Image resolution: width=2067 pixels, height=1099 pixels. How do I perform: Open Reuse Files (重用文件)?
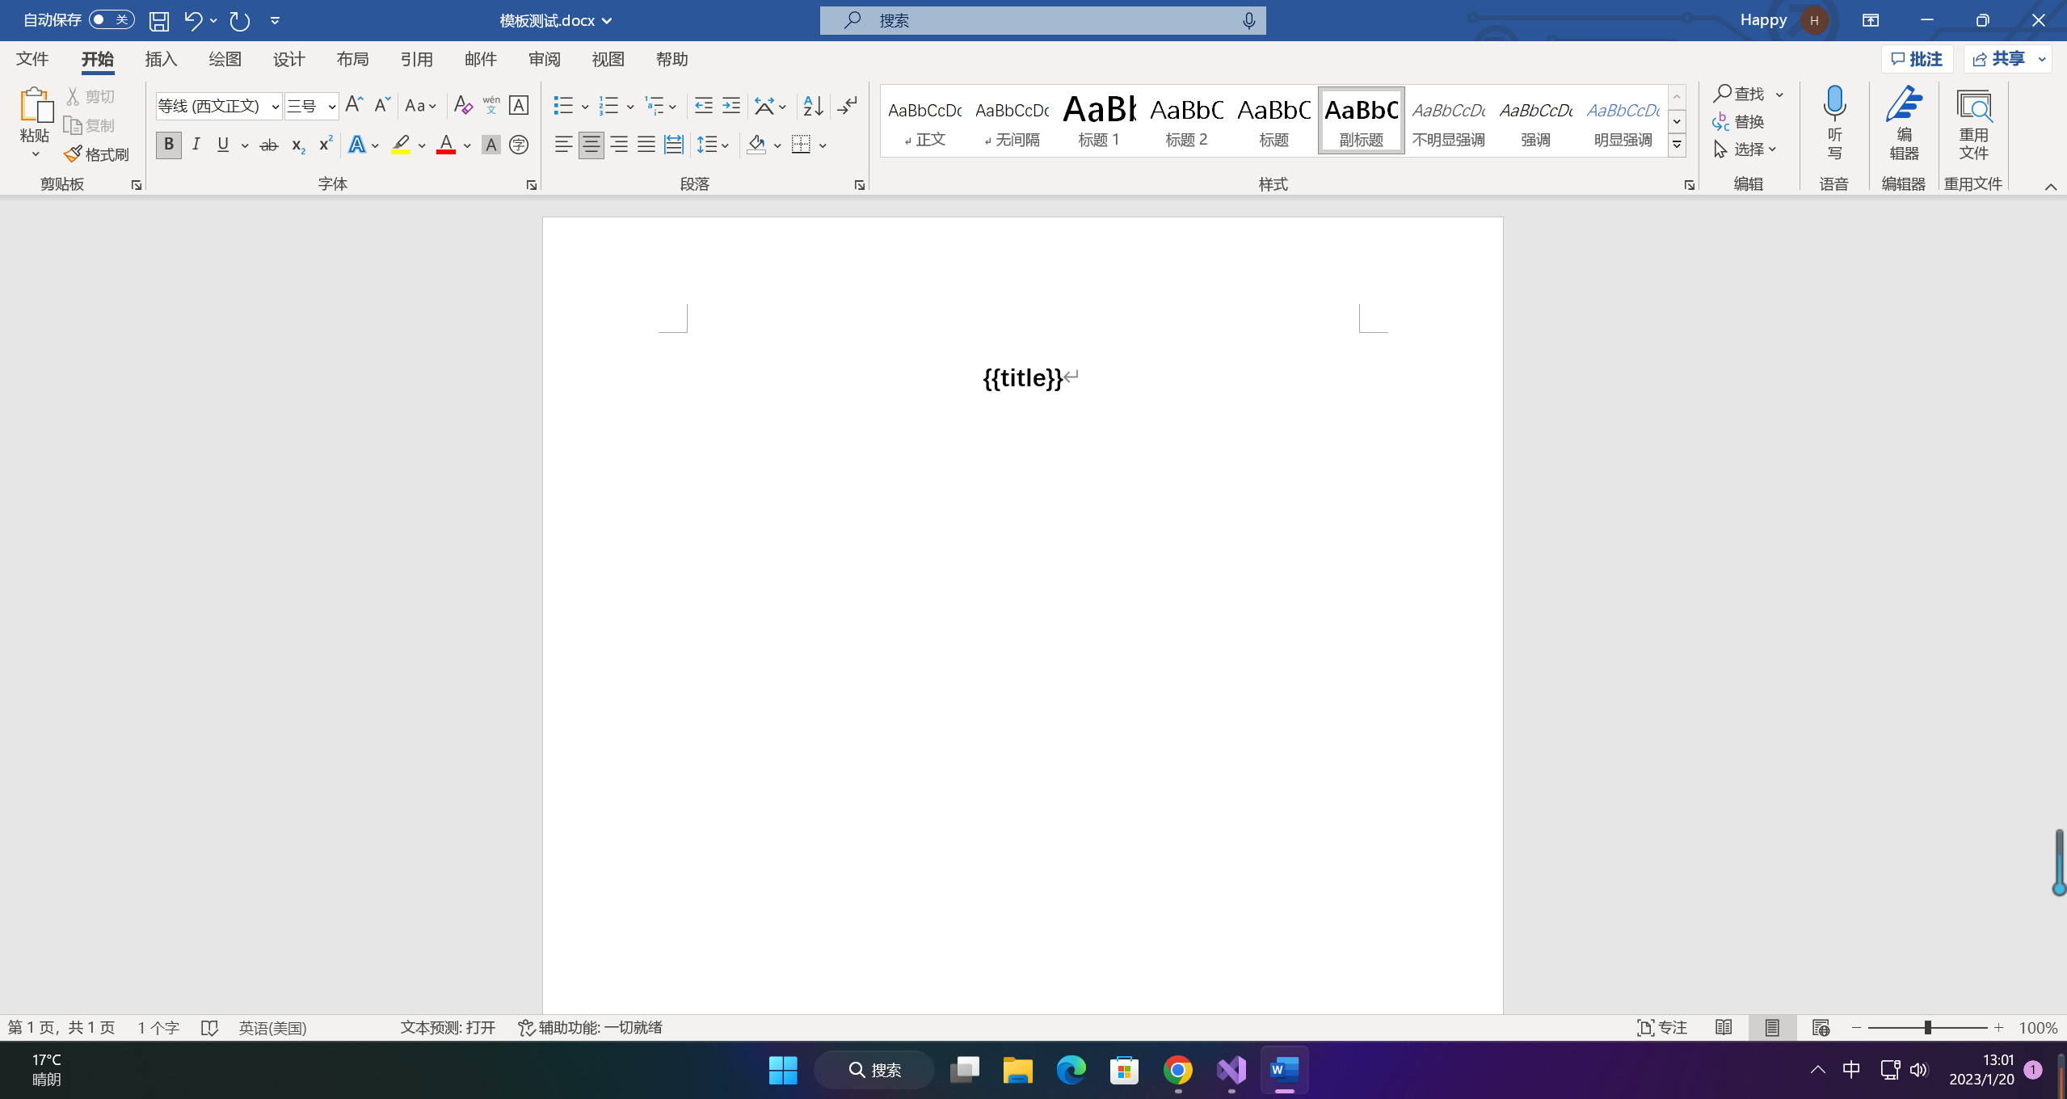[1973, 123]
